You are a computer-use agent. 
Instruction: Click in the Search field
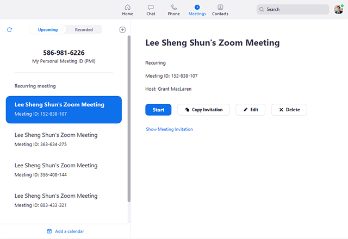pyautogui.click(x=293, y=9)
